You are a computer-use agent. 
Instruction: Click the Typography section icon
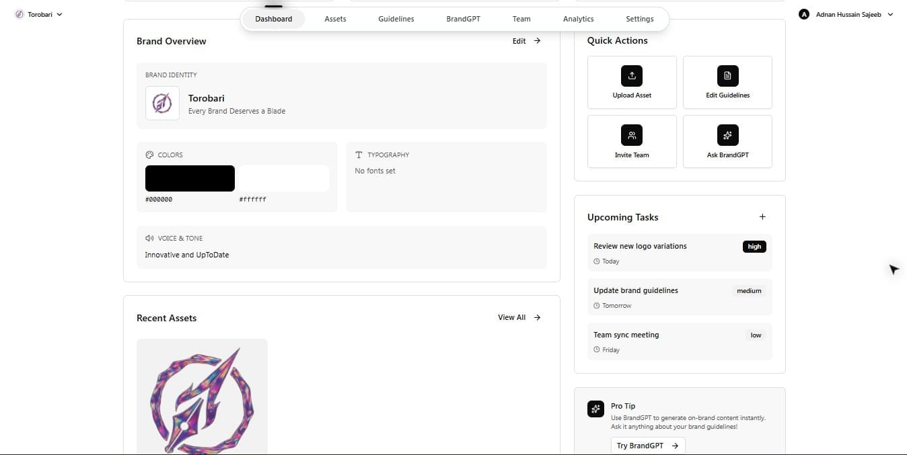pos(359,154)
